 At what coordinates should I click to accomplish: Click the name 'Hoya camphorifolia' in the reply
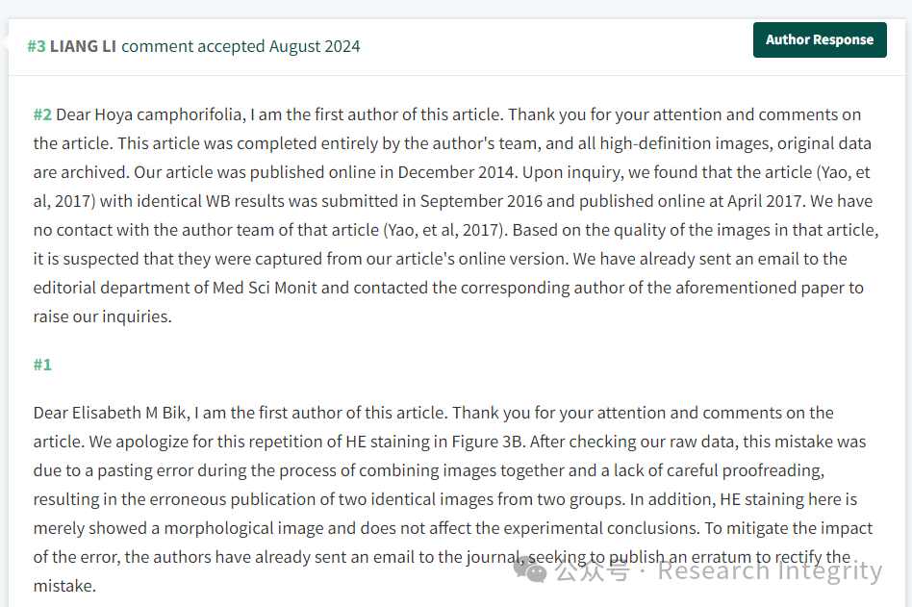point(168,114)
